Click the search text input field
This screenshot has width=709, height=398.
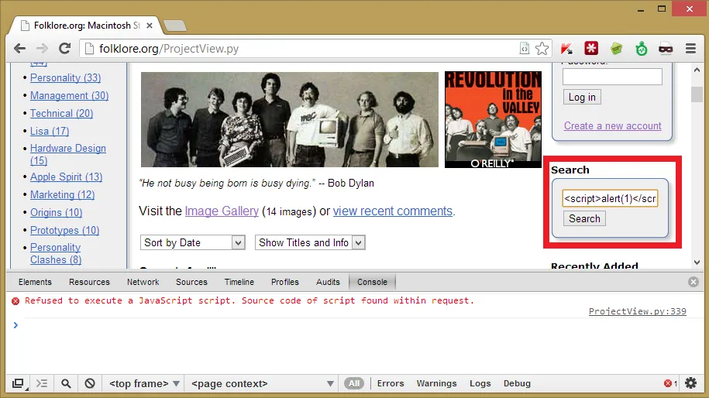(x=610, y=199)
